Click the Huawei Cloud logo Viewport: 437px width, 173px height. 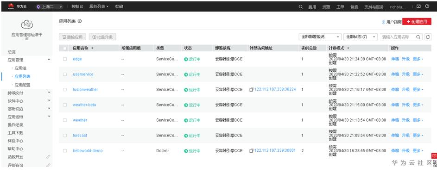click(17, 6)
